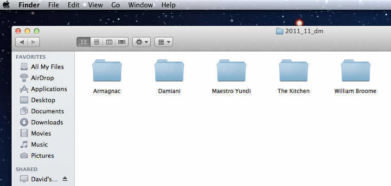Close the Finder window with red button
391x186 pixels.
pyautogui.click(x=18, y=31)
